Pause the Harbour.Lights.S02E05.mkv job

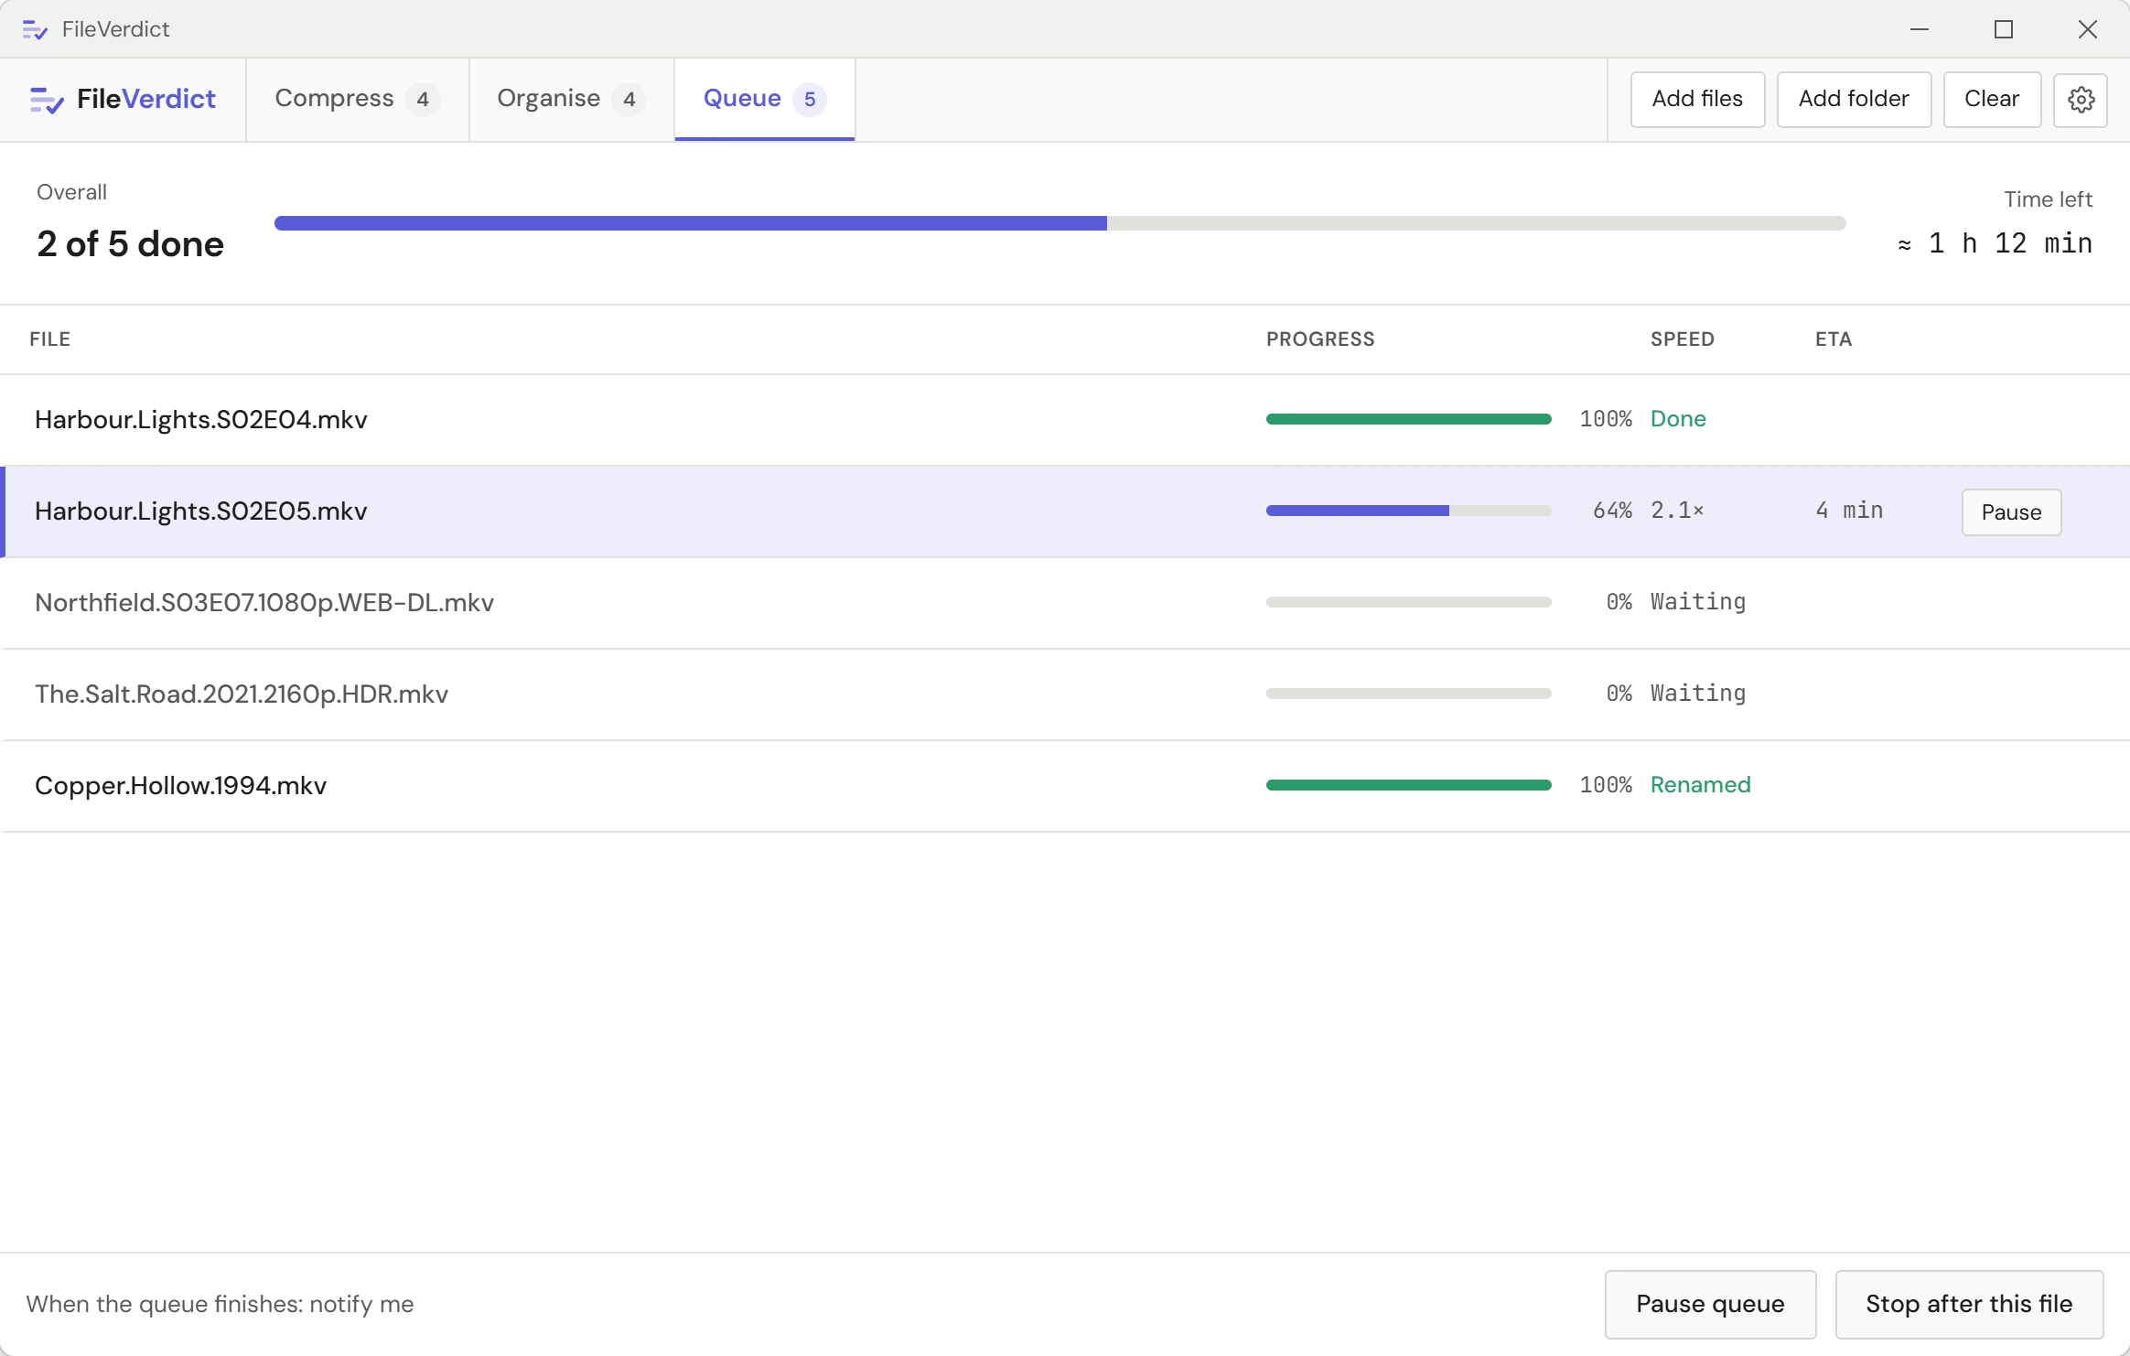click(x=2011, y=511)
